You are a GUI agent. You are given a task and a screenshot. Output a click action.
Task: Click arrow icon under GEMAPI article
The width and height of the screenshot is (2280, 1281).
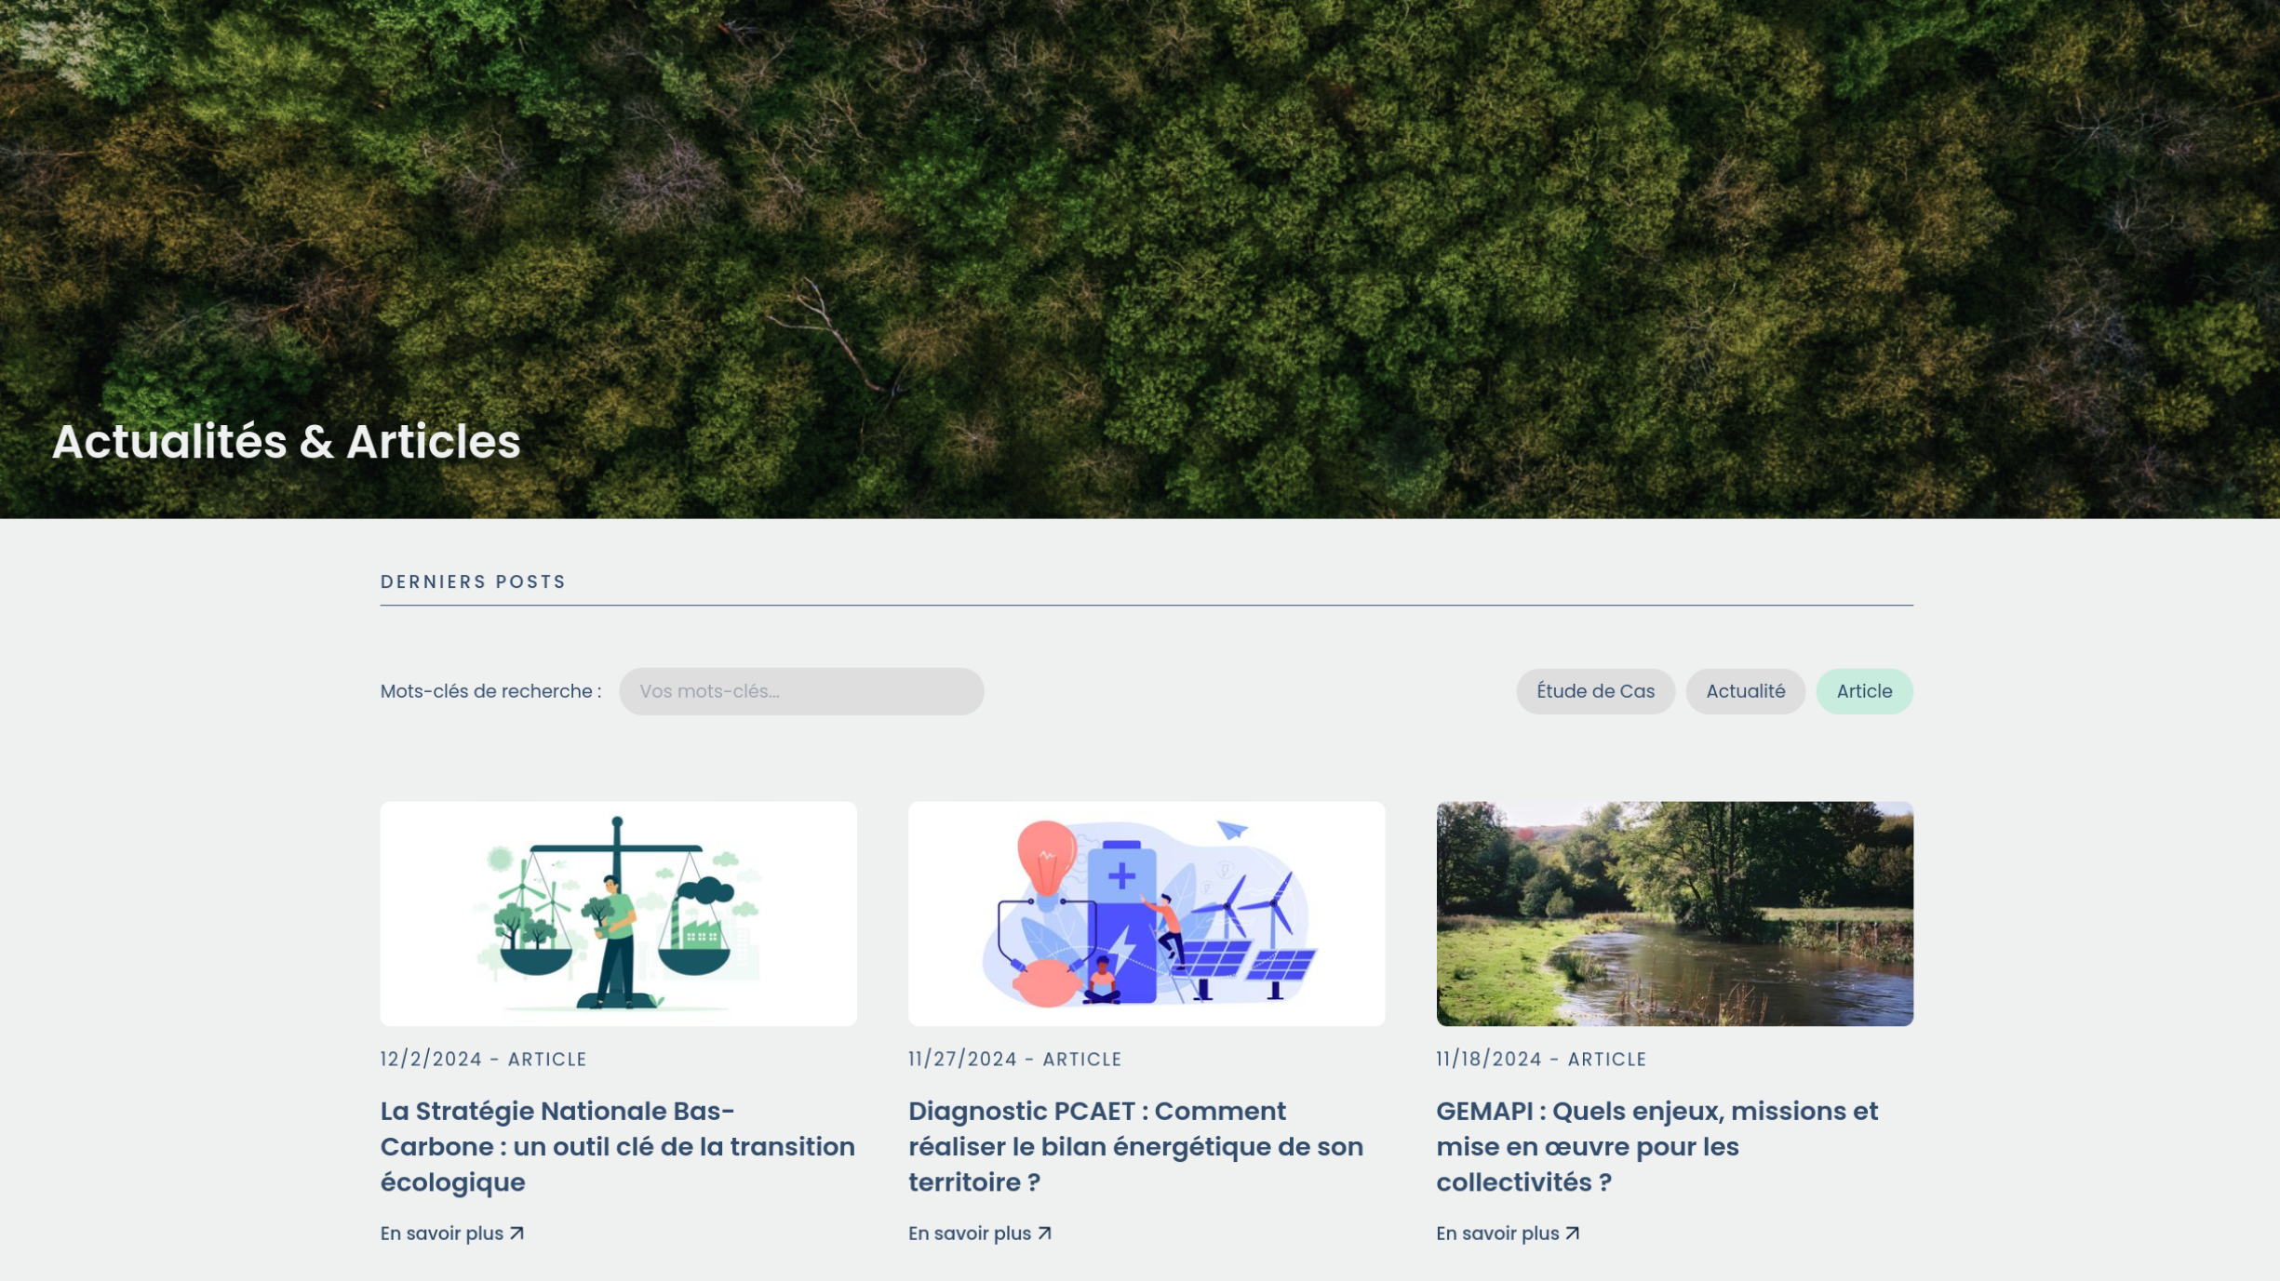pyautogui.click(x=1573, y=1233)
